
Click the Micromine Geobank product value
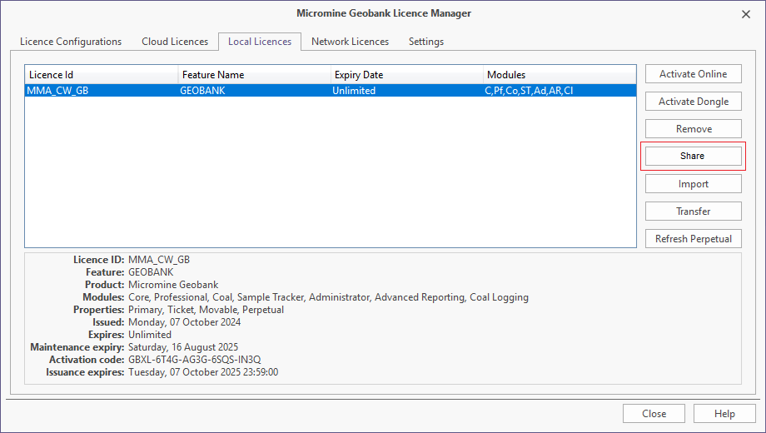[x=173, y=285]
